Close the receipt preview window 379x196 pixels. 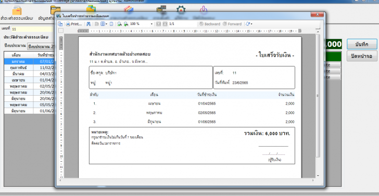pos(317,15)
